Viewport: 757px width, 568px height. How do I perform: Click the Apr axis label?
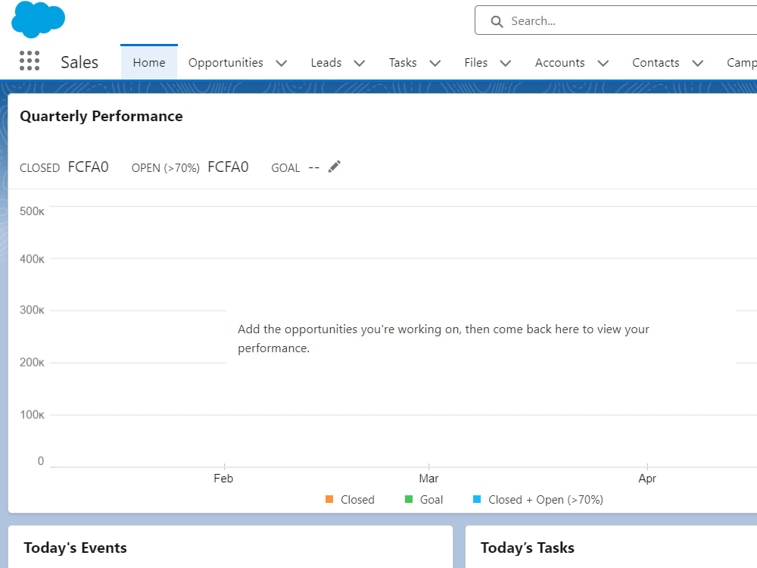[x=647, y=479]
